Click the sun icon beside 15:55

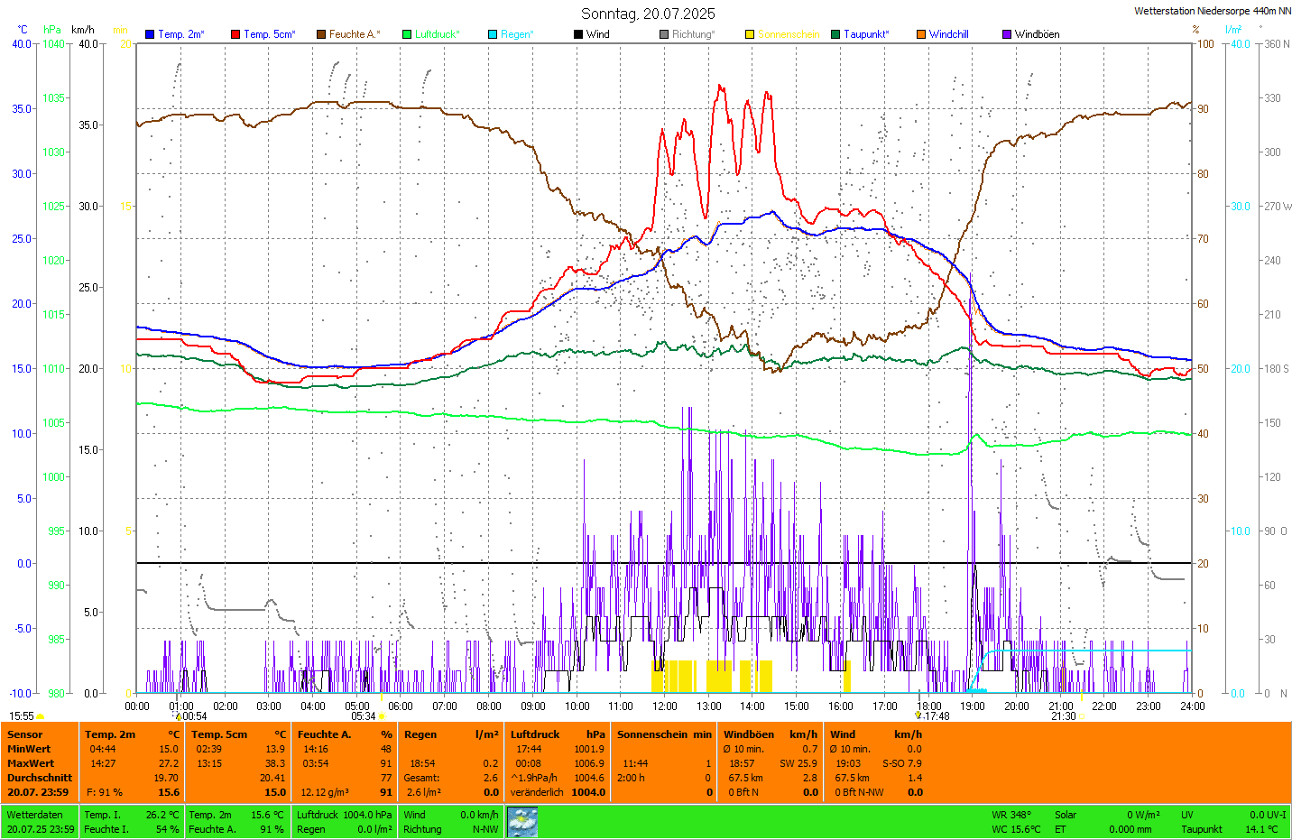pos(40,716)
